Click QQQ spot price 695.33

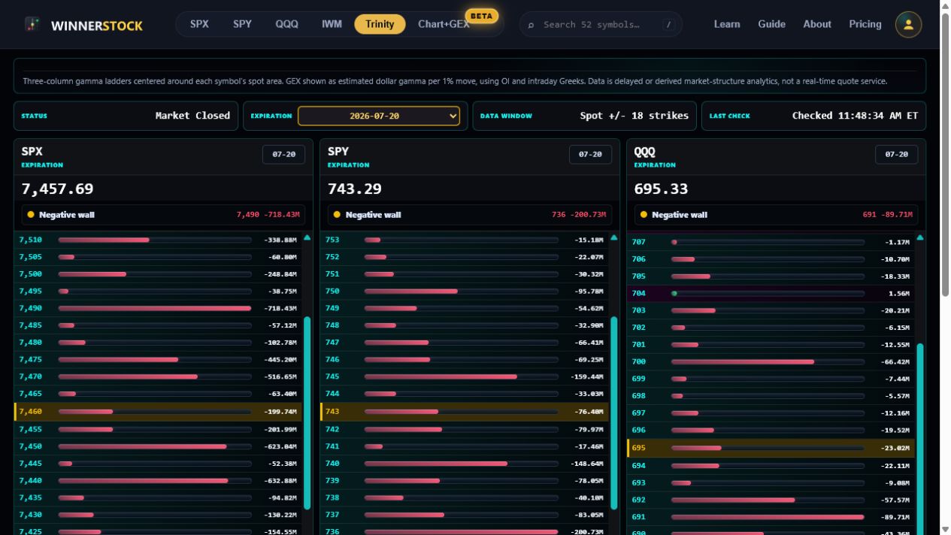pyautogui.click(x=661, y=189)
